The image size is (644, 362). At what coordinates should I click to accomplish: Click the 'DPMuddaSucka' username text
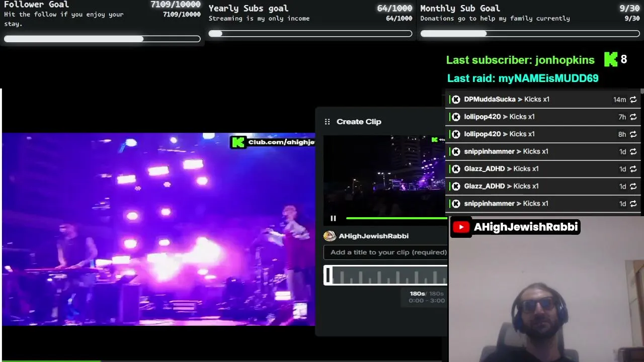[x=490, y=100]
